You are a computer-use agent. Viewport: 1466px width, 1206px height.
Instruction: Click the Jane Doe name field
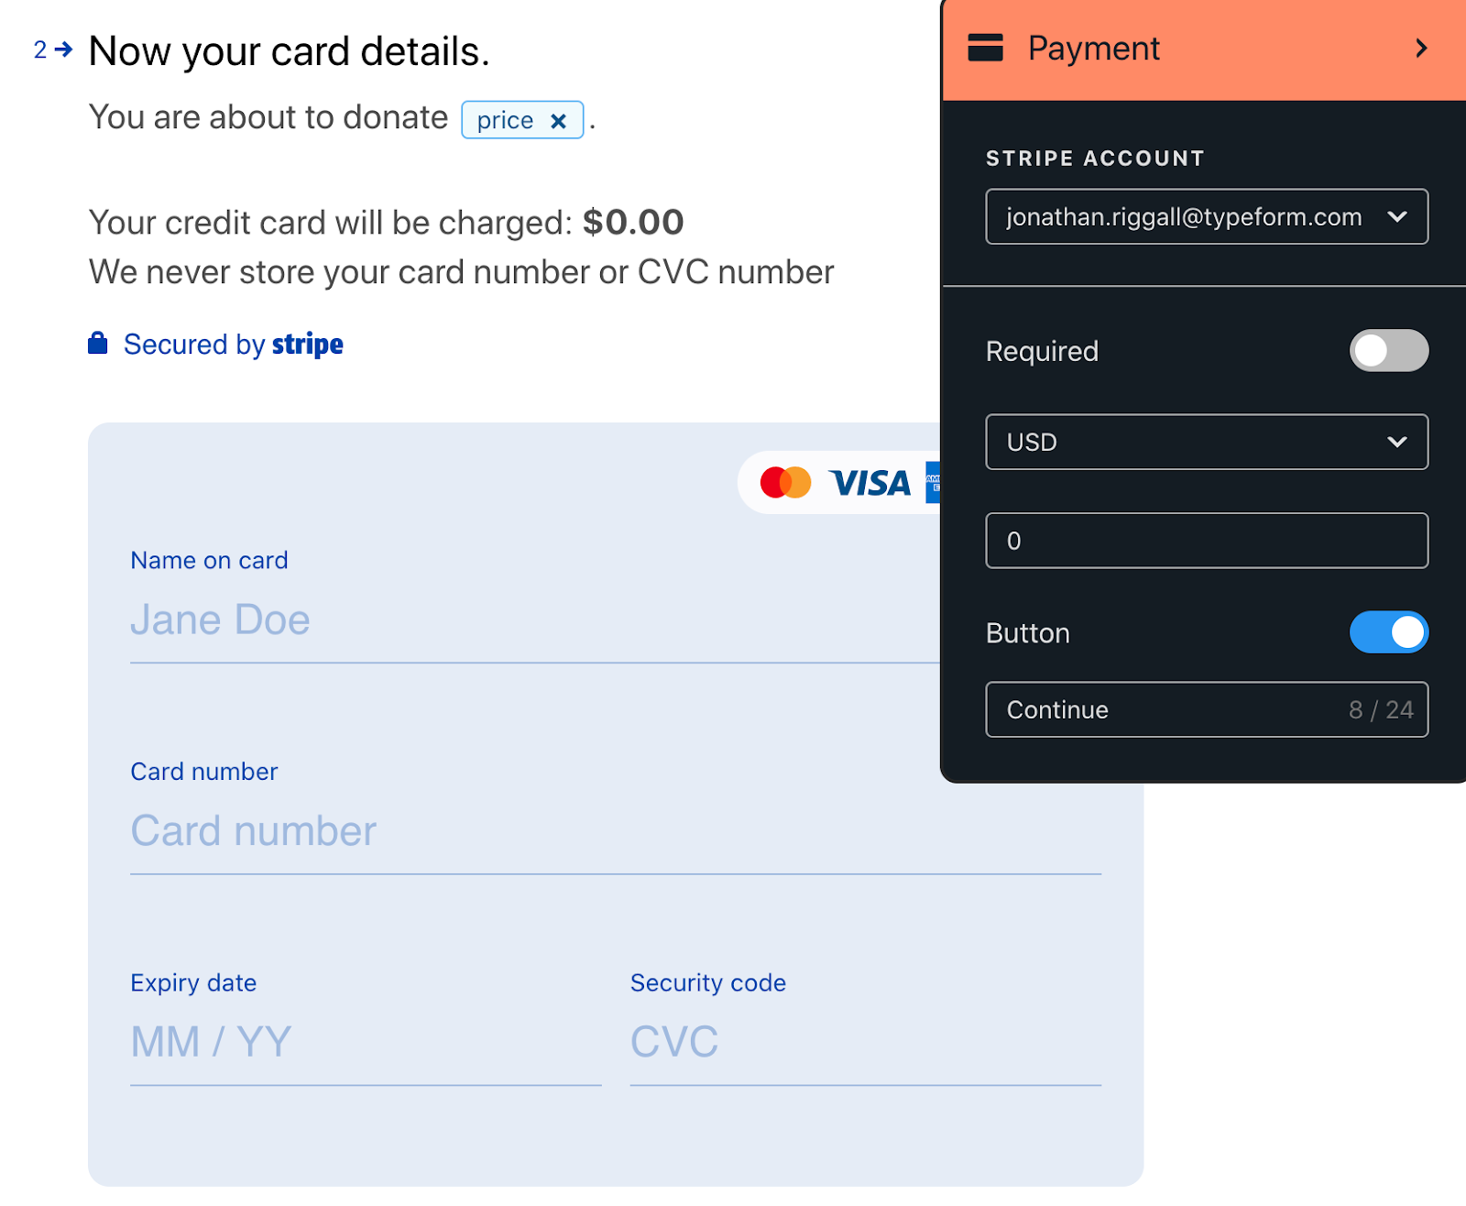pyautogui.click(x=535, y=620)
